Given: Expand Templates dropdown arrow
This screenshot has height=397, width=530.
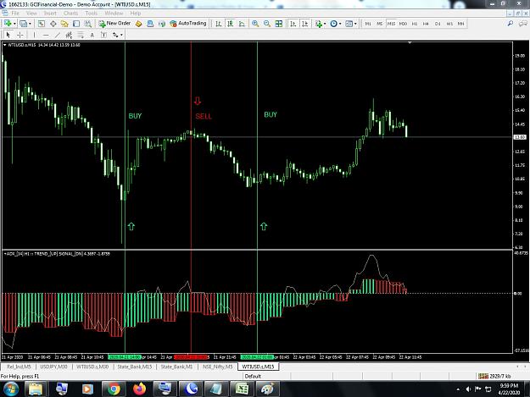Looking at the screenshot, I should (x=355, y=24).
